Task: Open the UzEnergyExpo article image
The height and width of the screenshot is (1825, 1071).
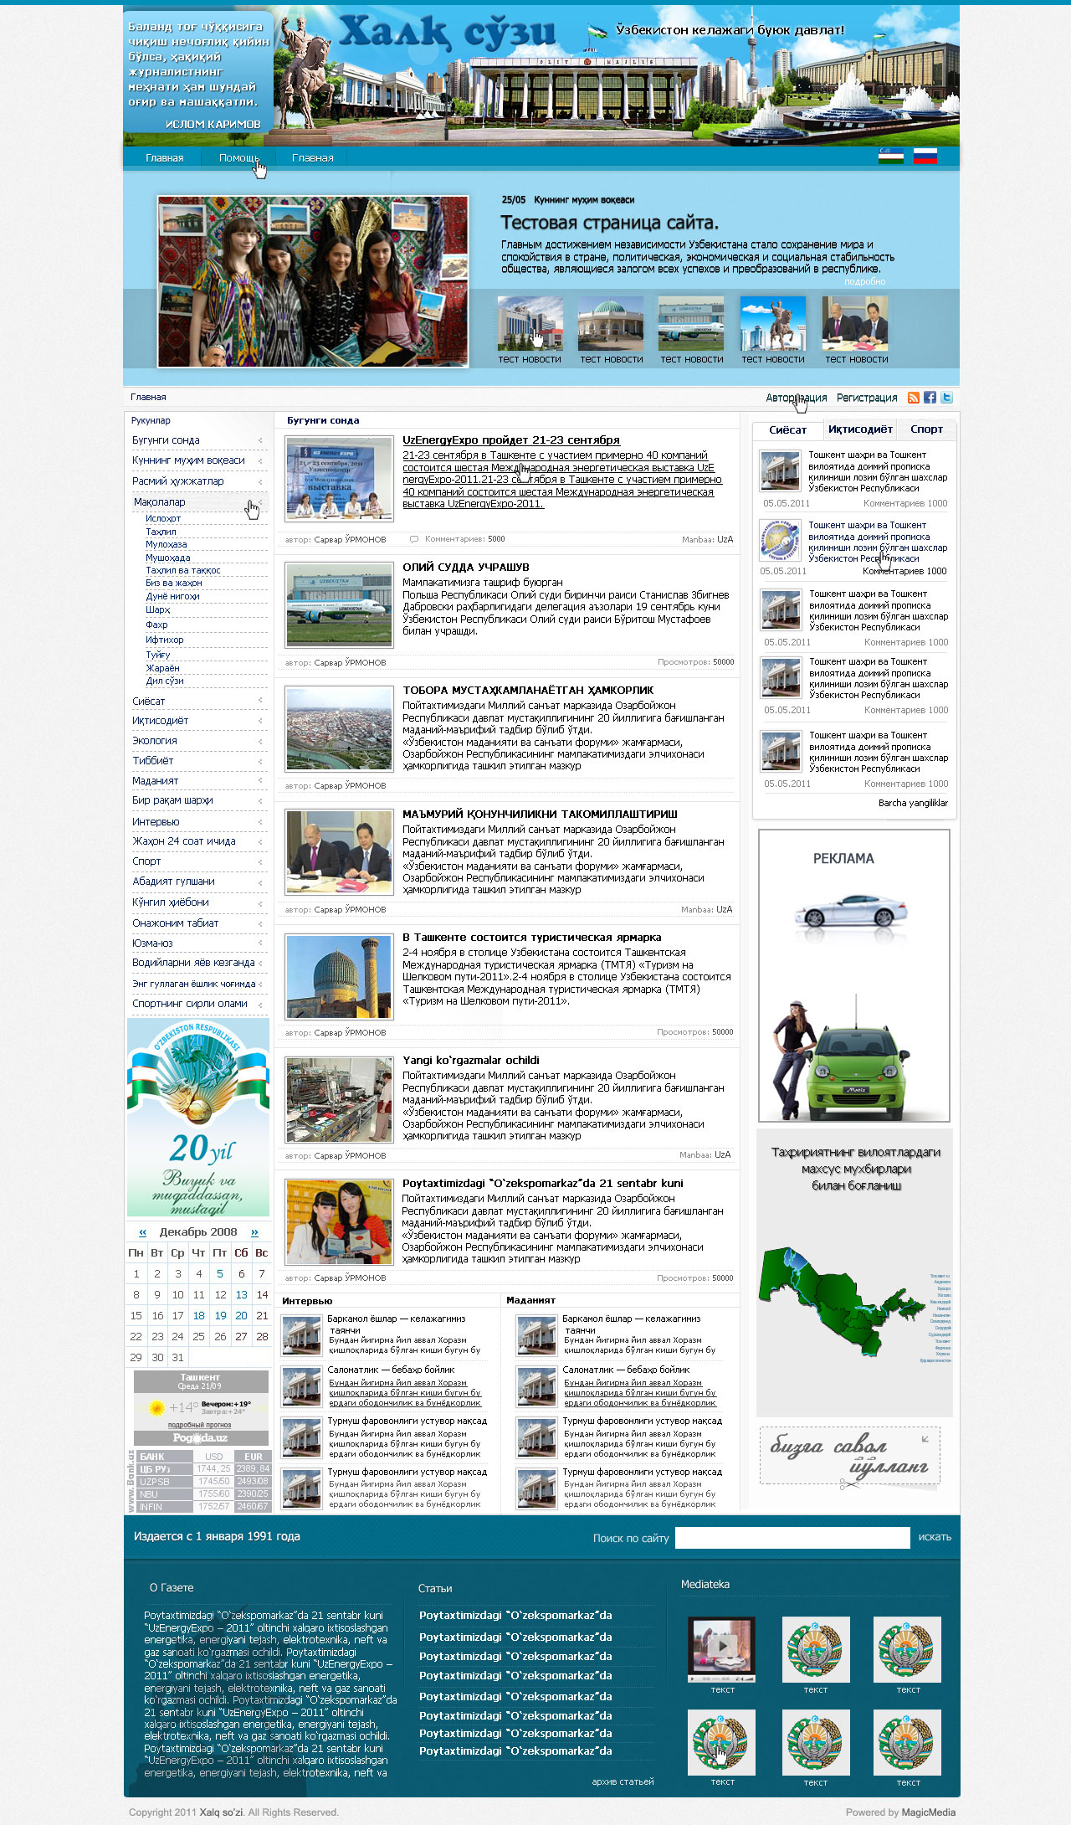Action: (x=339, y=480)
